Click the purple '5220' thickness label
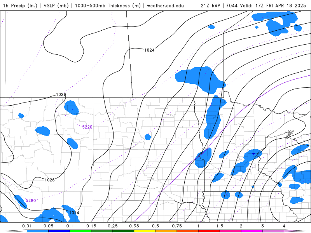Screen dimensions: 311x233 (87, 127)
